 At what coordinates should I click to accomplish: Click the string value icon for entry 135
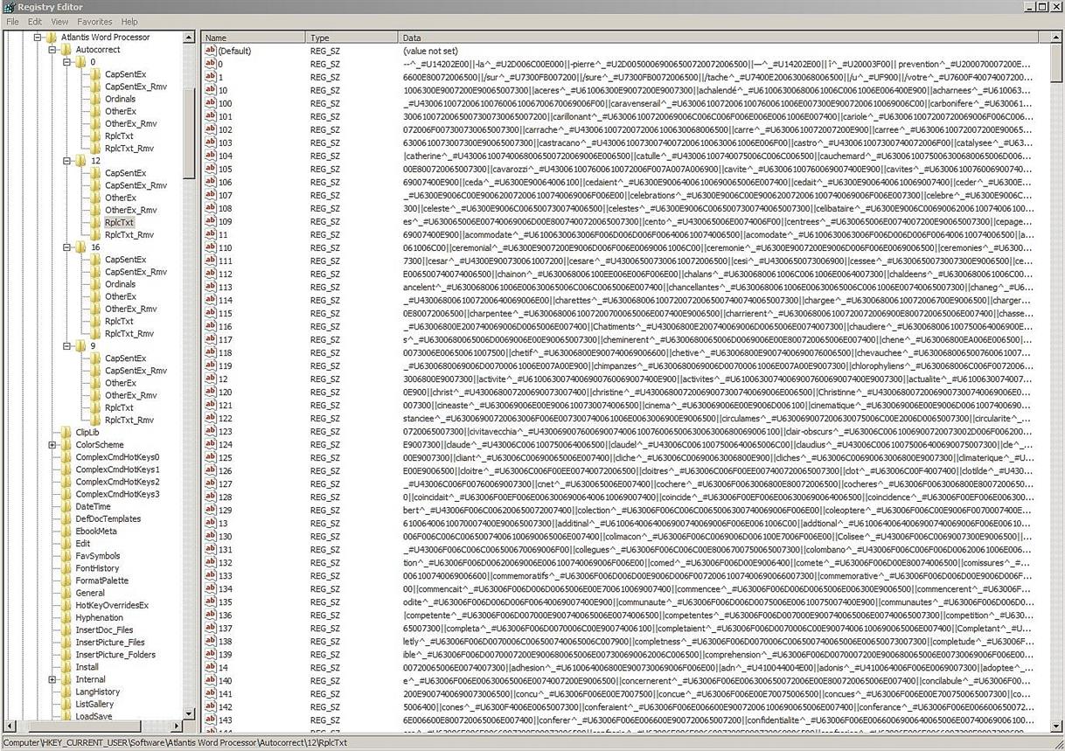click(210, 601)
